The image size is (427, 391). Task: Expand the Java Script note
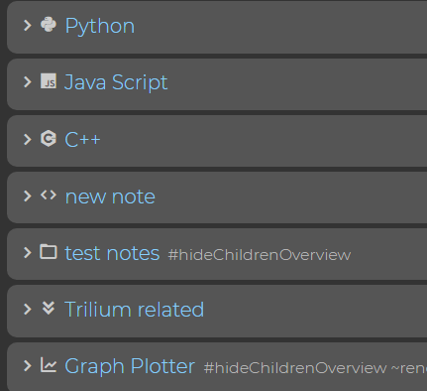(x=28, y=82)
